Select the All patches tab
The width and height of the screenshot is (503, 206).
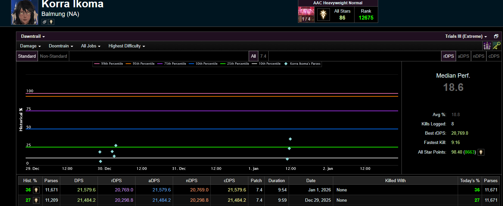pos(253,56)
